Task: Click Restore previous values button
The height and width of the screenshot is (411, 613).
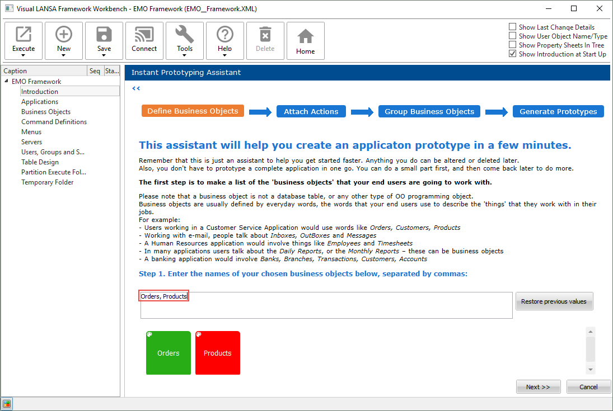Action: 554,301
